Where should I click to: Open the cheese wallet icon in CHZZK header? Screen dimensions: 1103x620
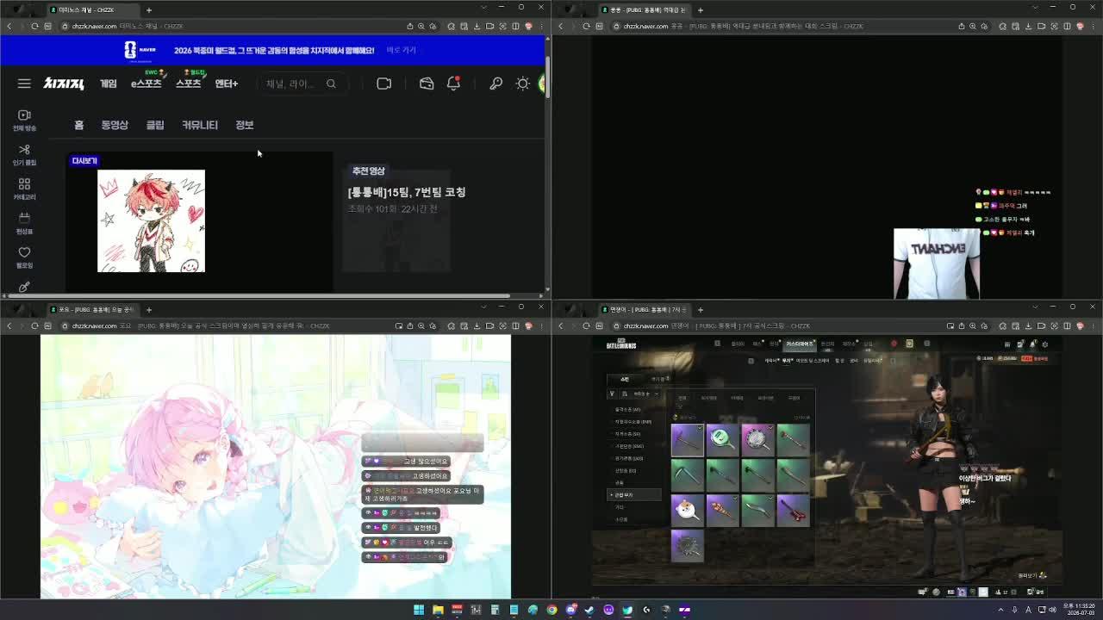[427, 84]
